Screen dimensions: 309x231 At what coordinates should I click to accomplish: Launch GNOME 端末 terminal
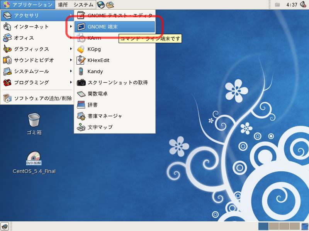pos(115,27)
